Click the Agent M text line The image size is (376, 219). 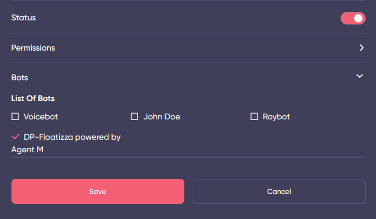(x=27, y=150)
